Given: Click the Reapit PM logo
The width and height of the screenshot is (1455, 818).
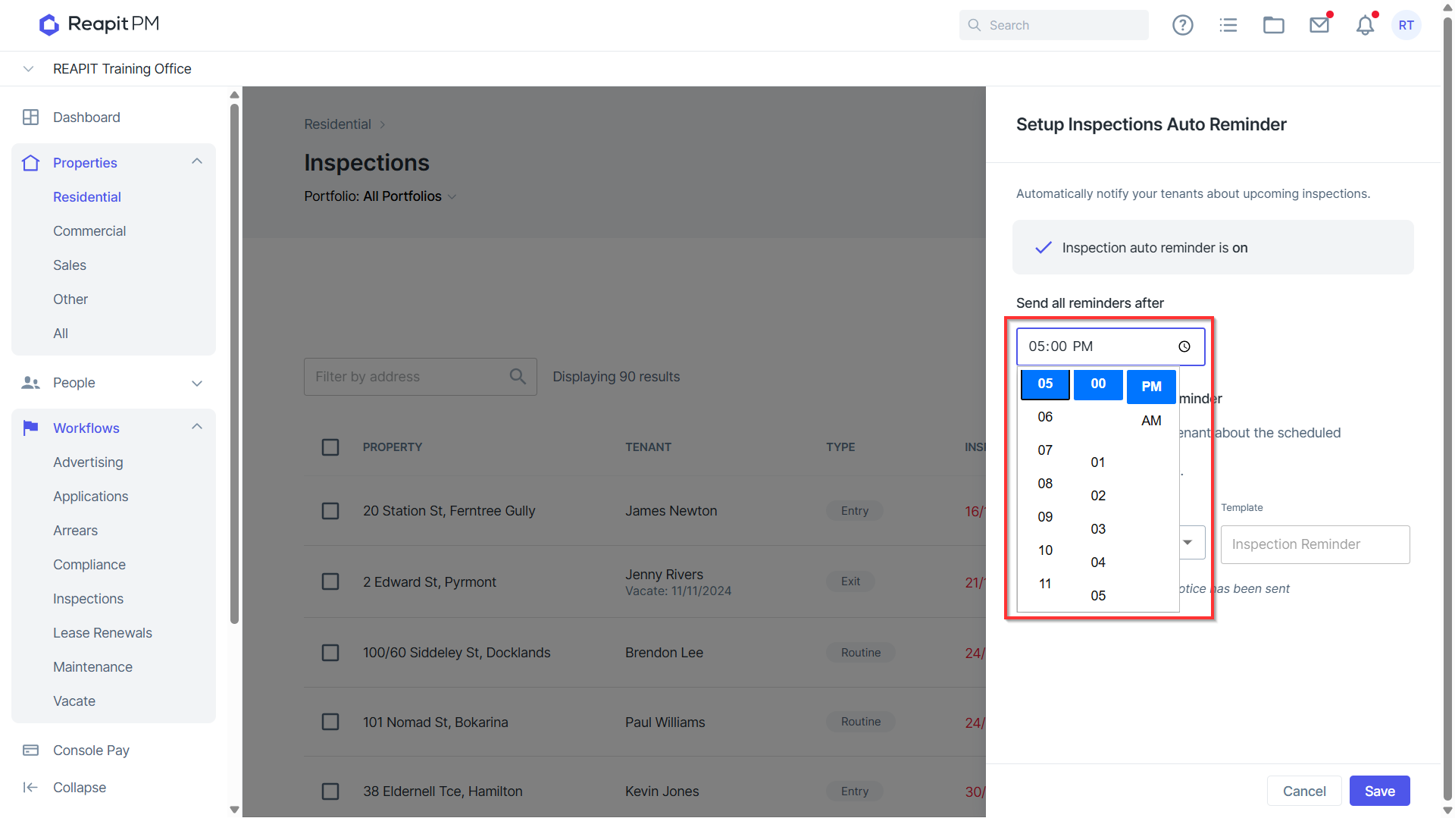Looking at the screenshot, I should coord(99,24).
